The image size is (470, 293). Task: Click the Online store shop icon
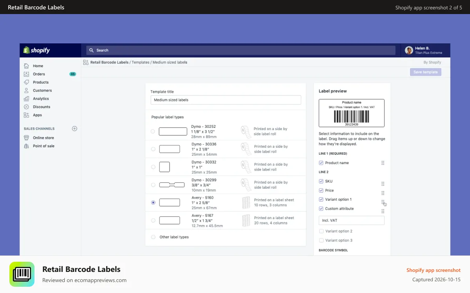tap(26, 138)
